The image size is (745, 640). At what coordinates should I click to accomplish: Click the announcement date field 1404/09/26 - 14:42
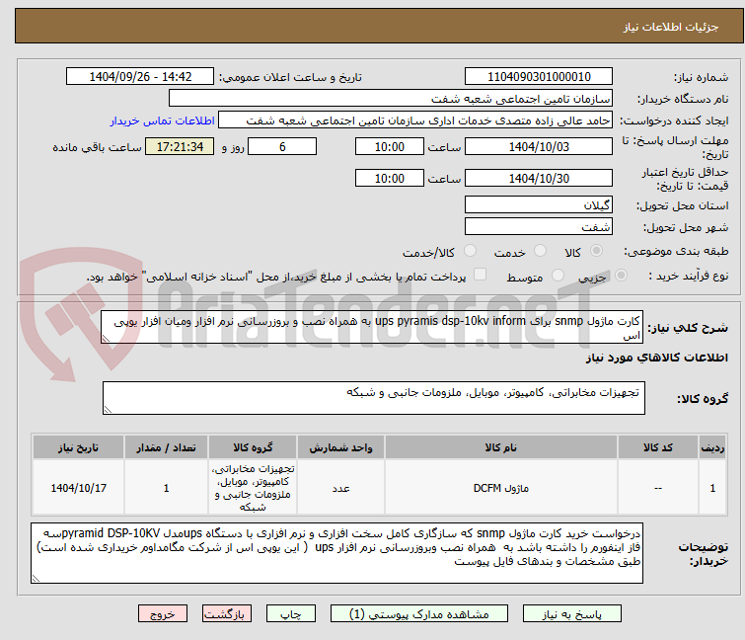[140, 77]
